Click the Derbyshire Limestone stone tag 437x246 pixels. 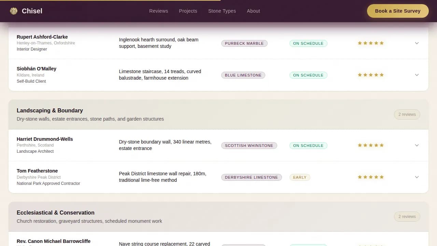252,177
